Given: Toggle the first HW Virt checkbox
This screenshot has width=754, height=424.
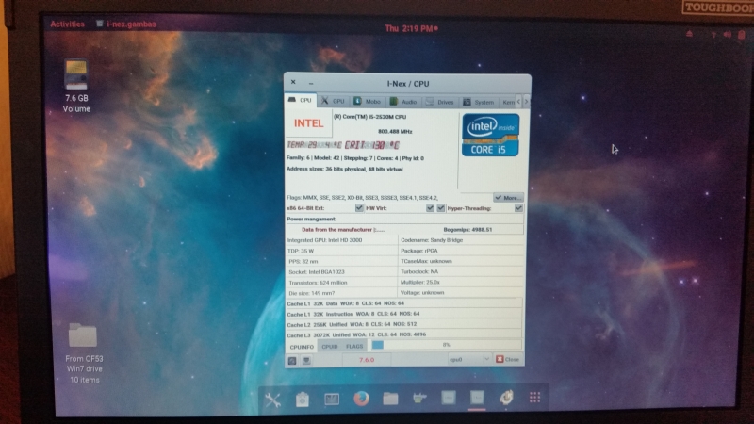Looking at the screenshot, I should point(431,208).
